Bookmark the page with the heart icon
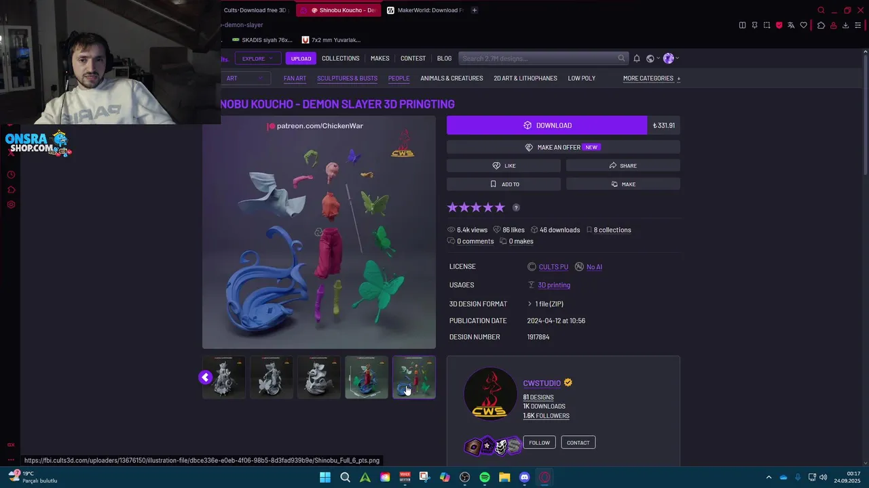This screenshot has width=869, height=488. (804, 25)
